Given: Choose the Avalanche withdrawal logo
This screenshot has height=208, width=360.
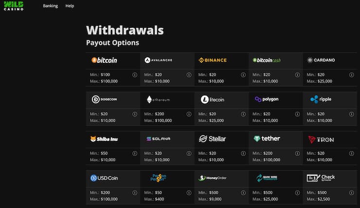Looking at the screenshot, I should 159,60.
